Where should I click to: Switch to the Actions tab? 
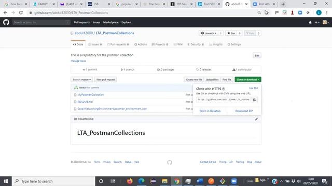pos(141,44)
